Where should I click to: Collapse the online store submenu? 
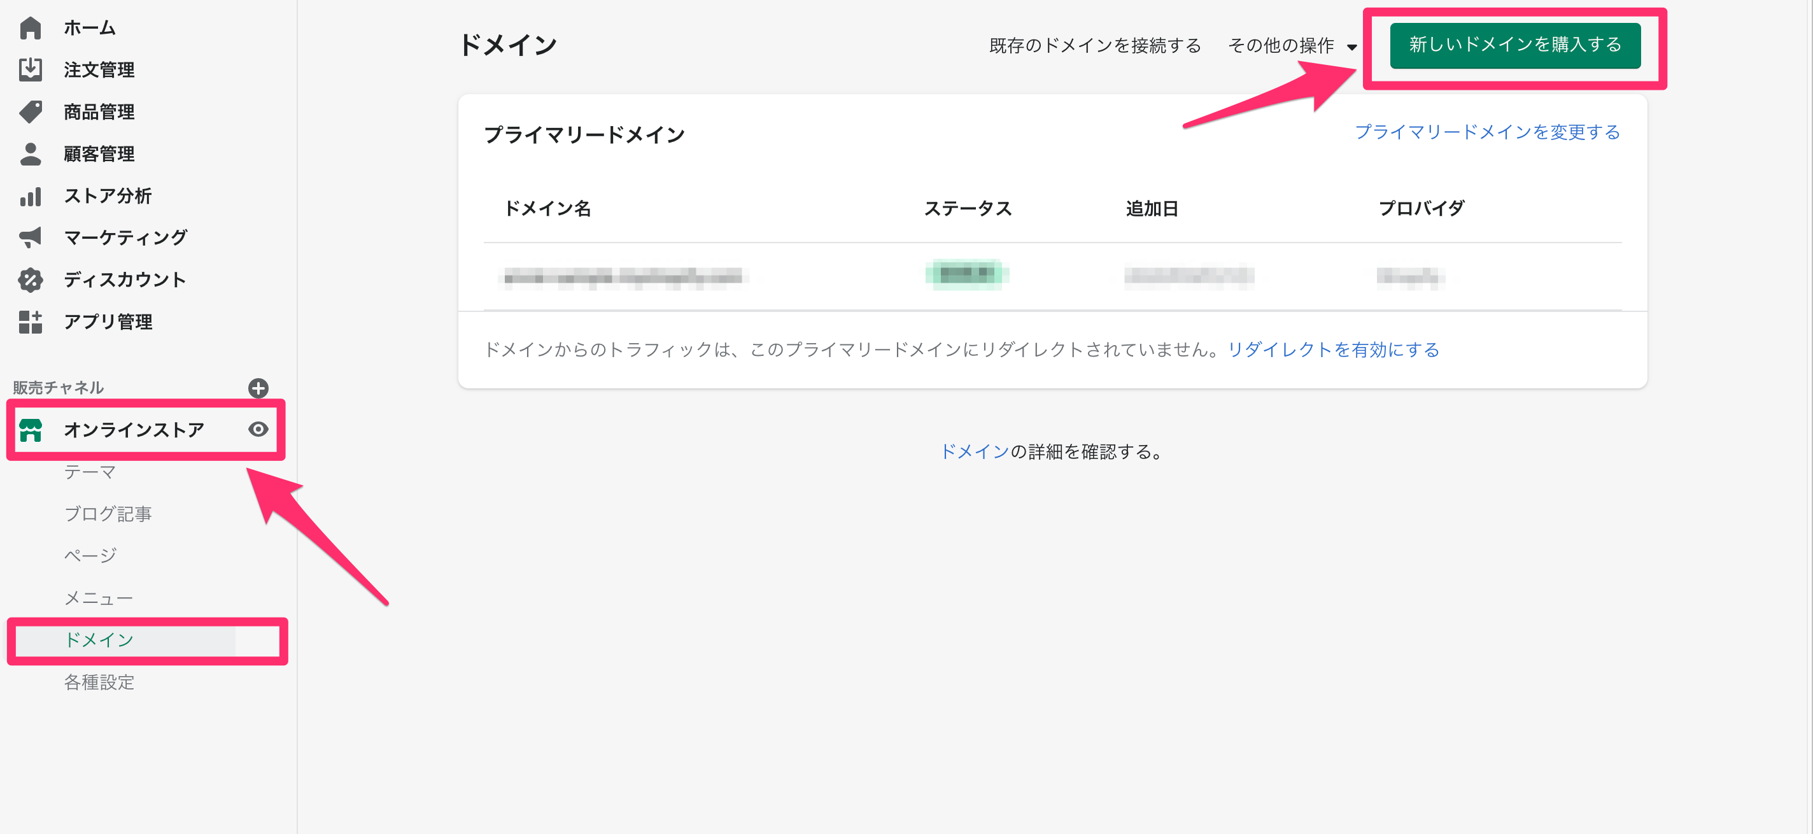(134, 429)
